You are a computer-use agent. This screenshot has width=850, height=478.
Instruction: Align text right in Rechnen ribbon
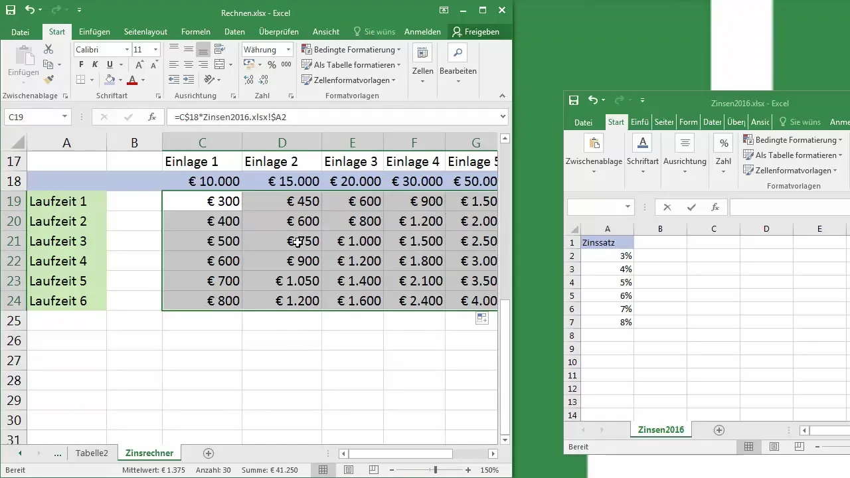(x=203, y=64)
